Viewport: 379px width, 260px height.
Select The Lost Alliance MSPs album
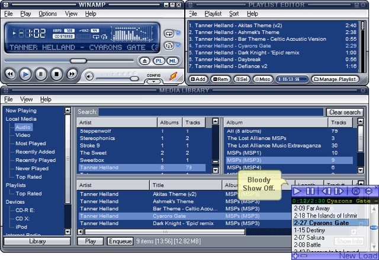tap(290, 139)
